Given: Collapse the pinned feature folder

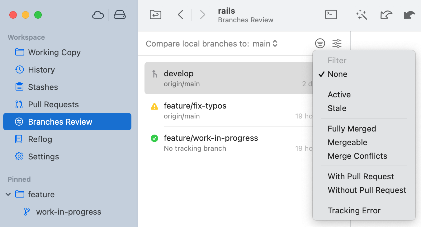Looking at the screenshot, I should click(8, 194).
